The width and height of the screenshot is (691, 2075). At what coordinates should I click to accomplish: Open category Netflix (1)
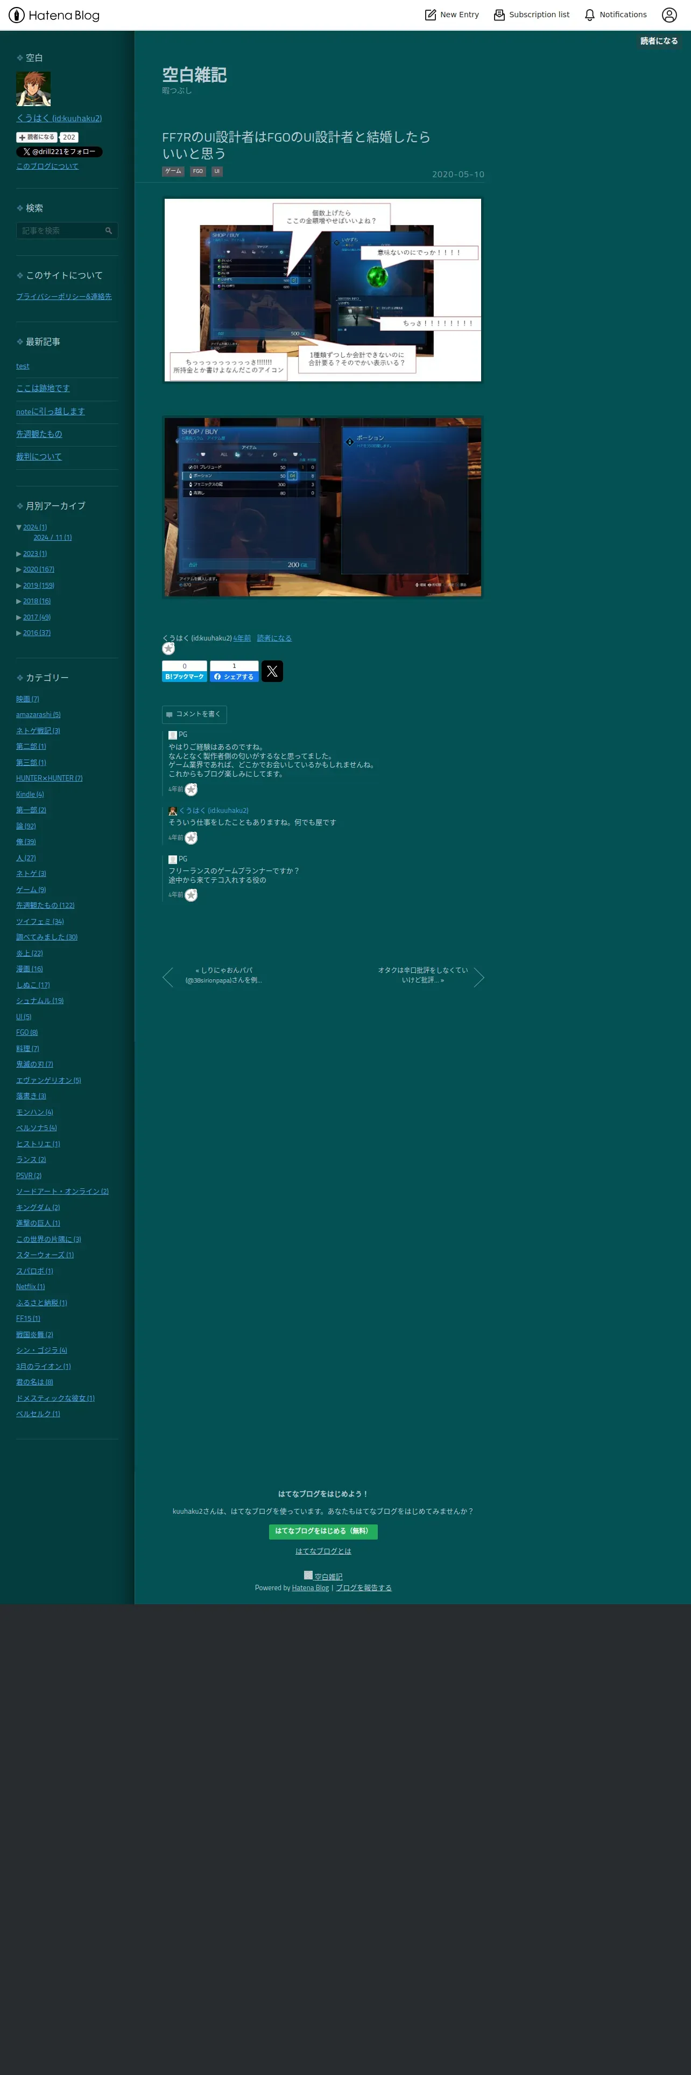[x=31, y=1287]
